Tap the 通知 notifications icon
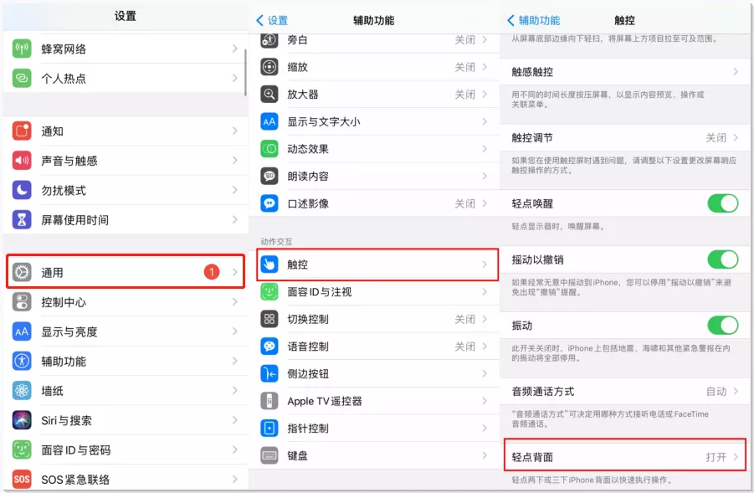This screenshot has width=754, height=493. 22,131
